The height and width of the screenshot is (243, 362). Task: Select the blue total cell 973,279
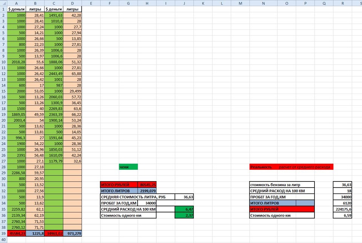pos(72,234)
